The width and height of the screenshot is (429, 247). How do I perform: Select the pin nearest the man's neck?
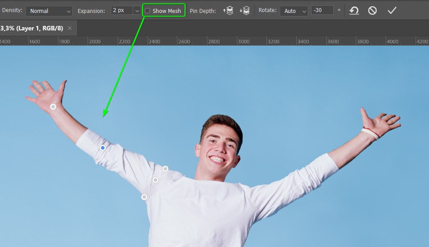coord(165,169)
